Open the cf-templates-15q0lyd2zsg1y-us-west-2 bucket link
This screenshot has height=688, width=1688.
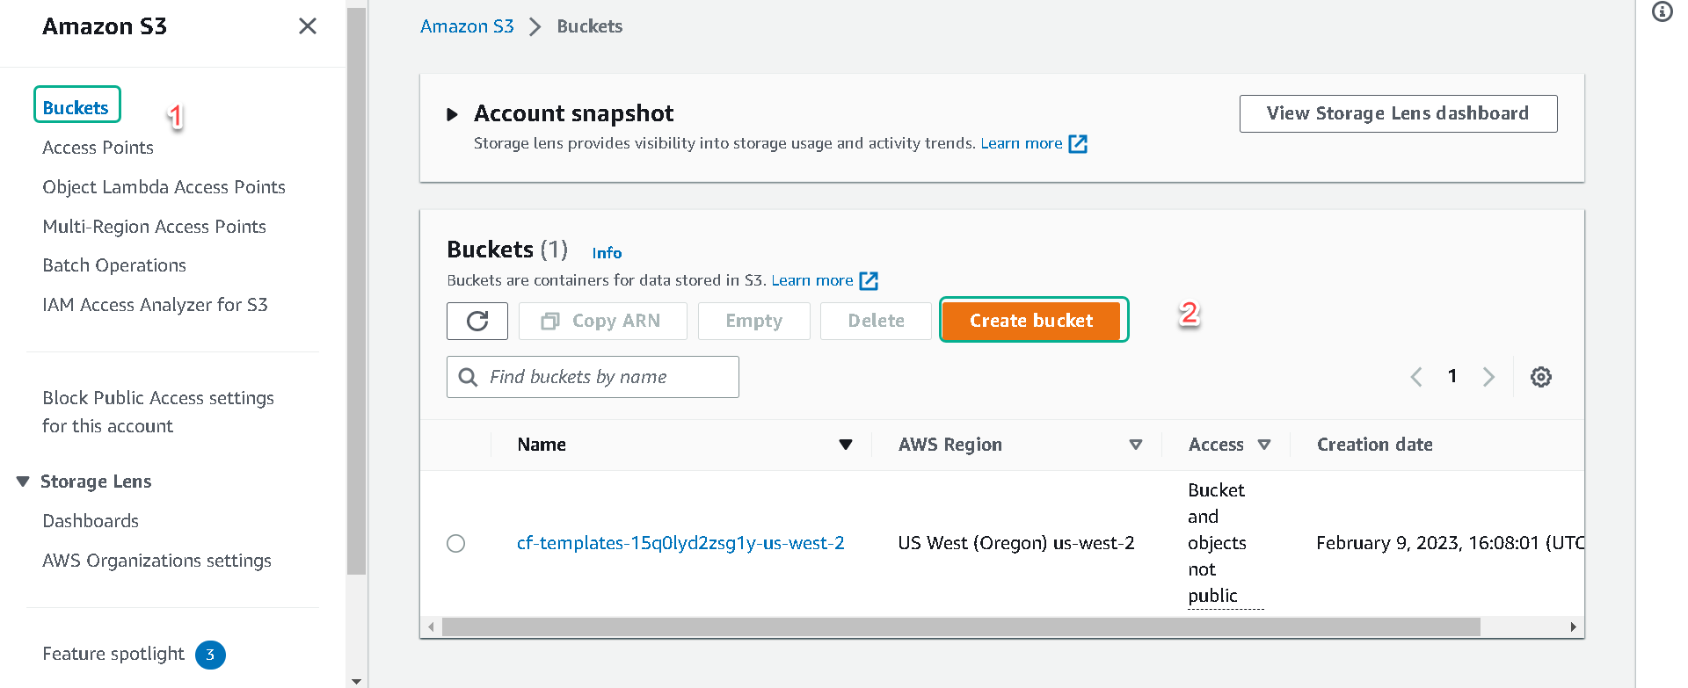[680, 543]
